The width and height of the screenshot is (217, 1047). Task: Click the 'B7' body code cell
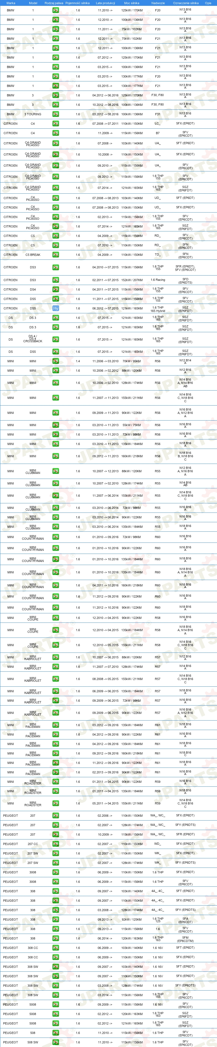point(158,133)
